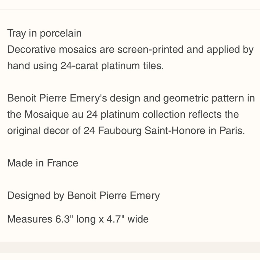Click the word 'screen-printed' in description
Screen dimensions: 260x260
(150, 50)
